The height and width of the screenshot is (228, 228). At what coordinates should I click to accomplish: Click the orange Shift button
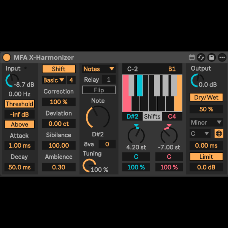coord(59,69)
